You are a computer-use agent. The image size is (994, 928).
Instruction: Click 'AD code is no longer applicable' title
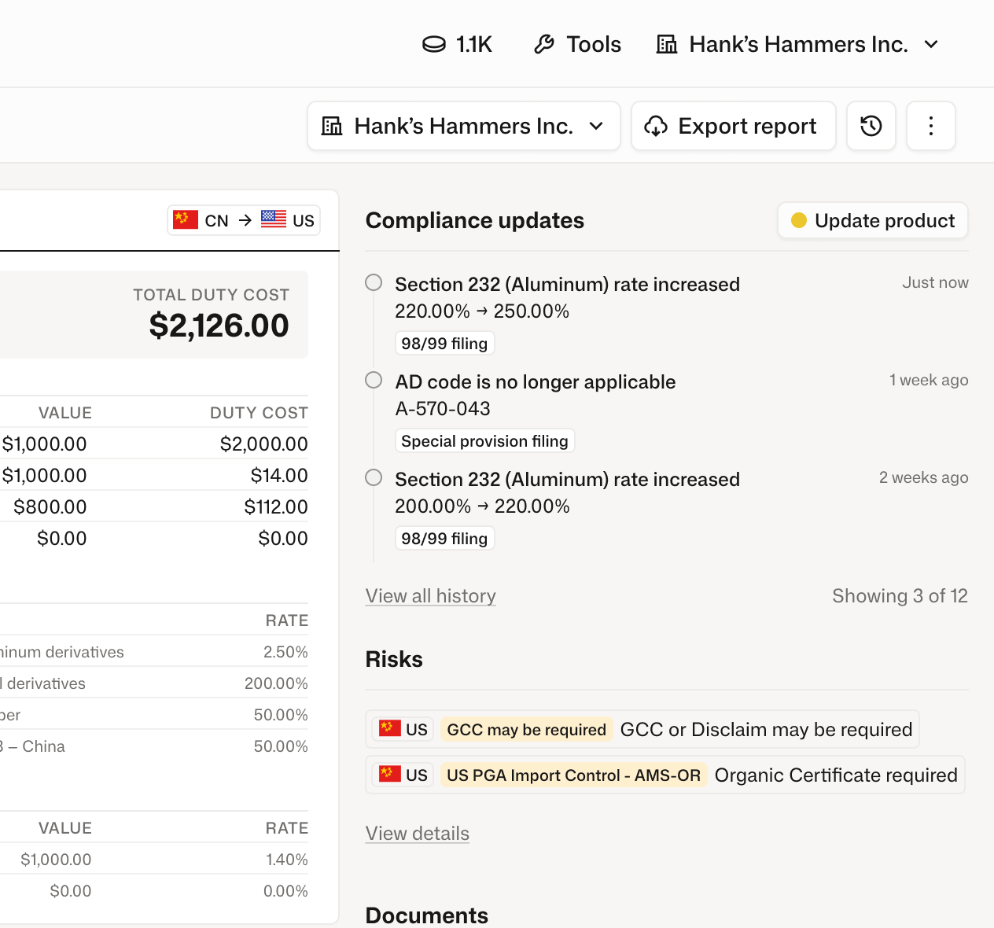click(x=536, y=382)
